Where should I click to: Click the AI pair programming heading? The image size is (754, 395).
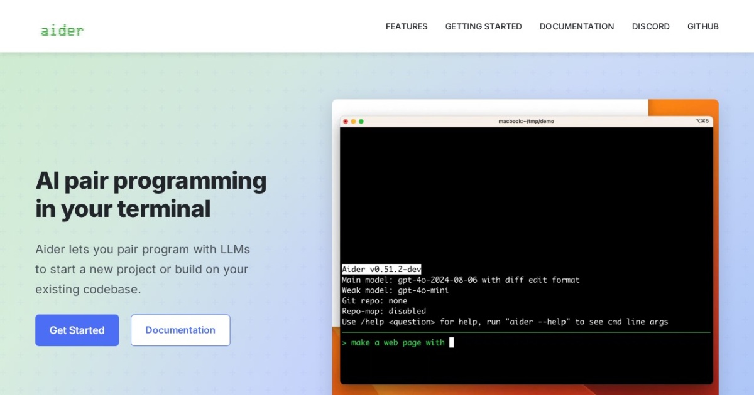tap(151, 194)
